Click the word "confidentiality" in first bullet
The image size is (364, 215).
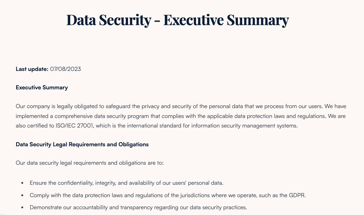(x=64, y=183)
